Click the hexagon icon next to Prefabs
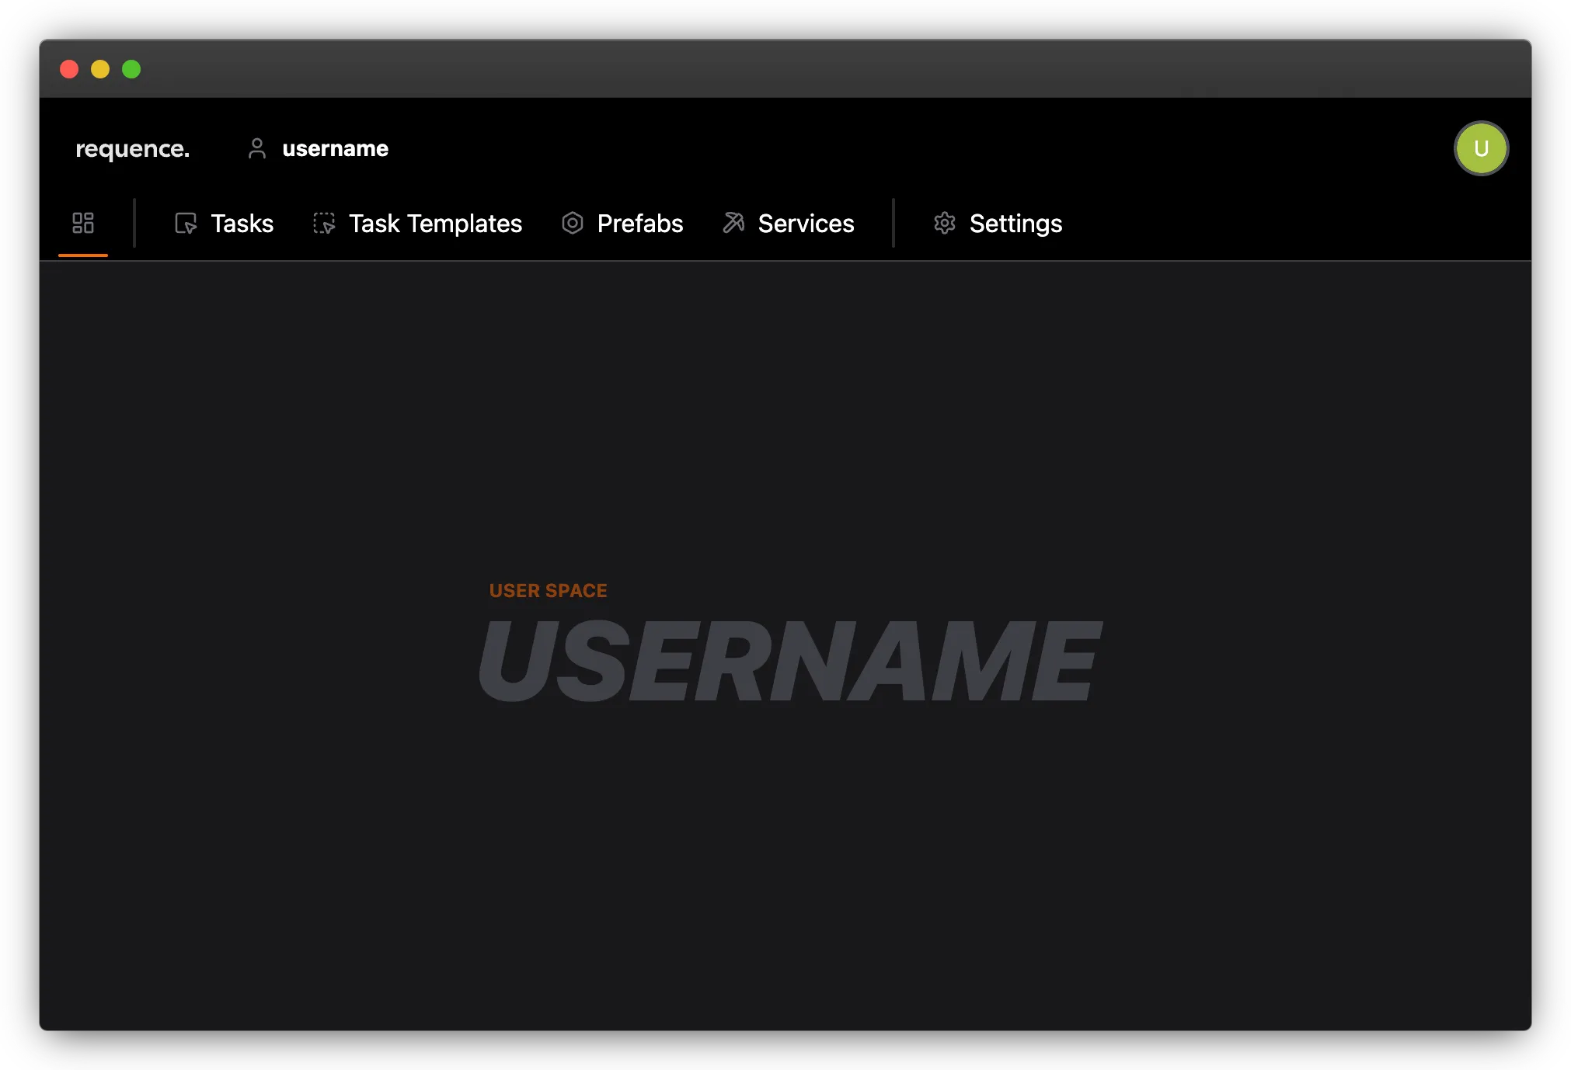Screen dimensions: 1571x1070 coord(573,224)
